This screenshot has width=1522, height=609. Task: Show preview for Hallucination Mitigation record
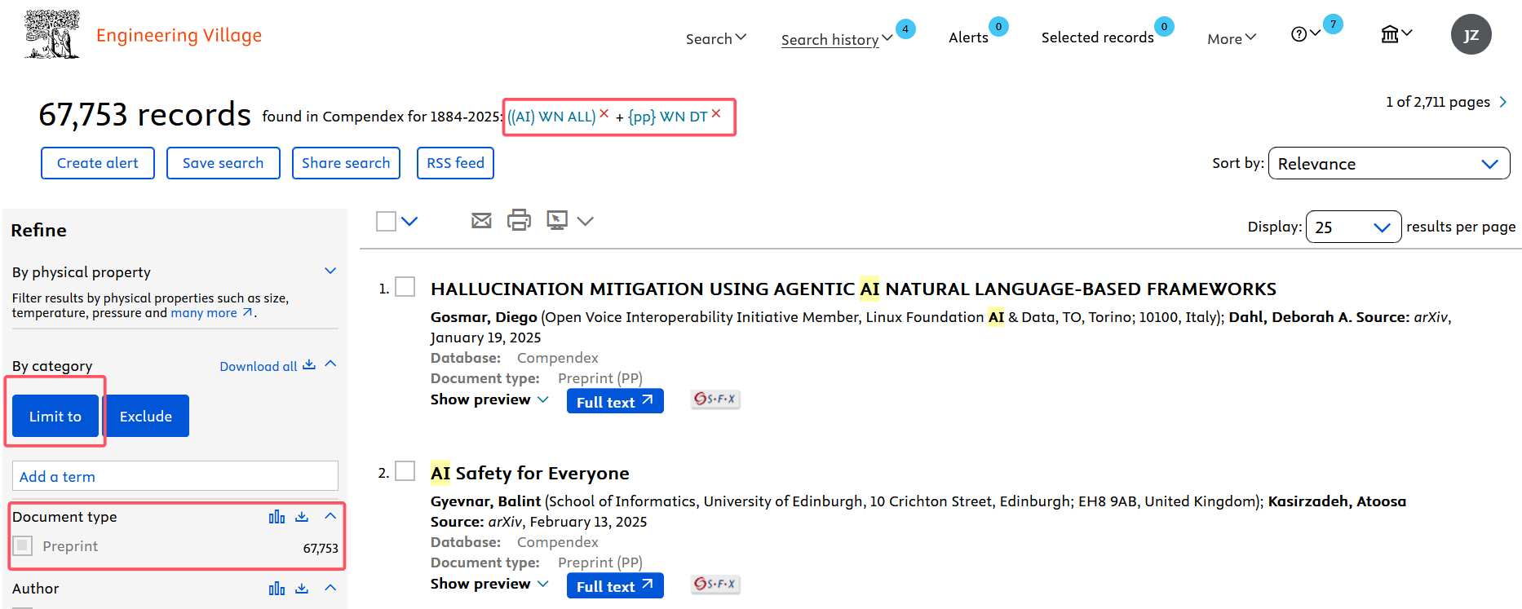tap(489, 399)
